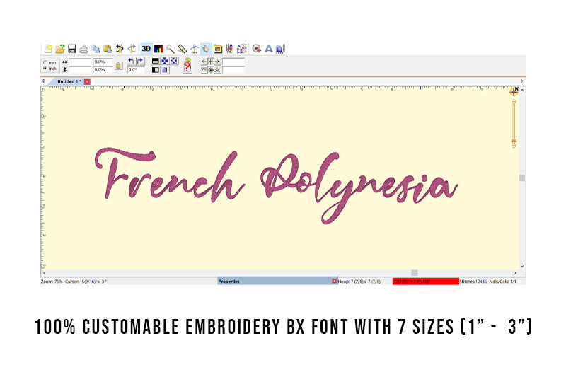The image size is (566, 377).
Task: Select the hand pointer tool
Action: click(x=206, y=49)
